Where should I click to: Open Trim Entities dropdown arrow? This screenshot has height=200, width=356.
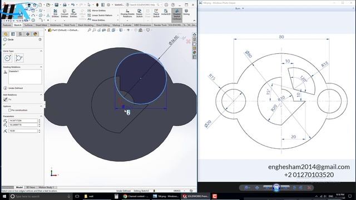click(56, 21)
